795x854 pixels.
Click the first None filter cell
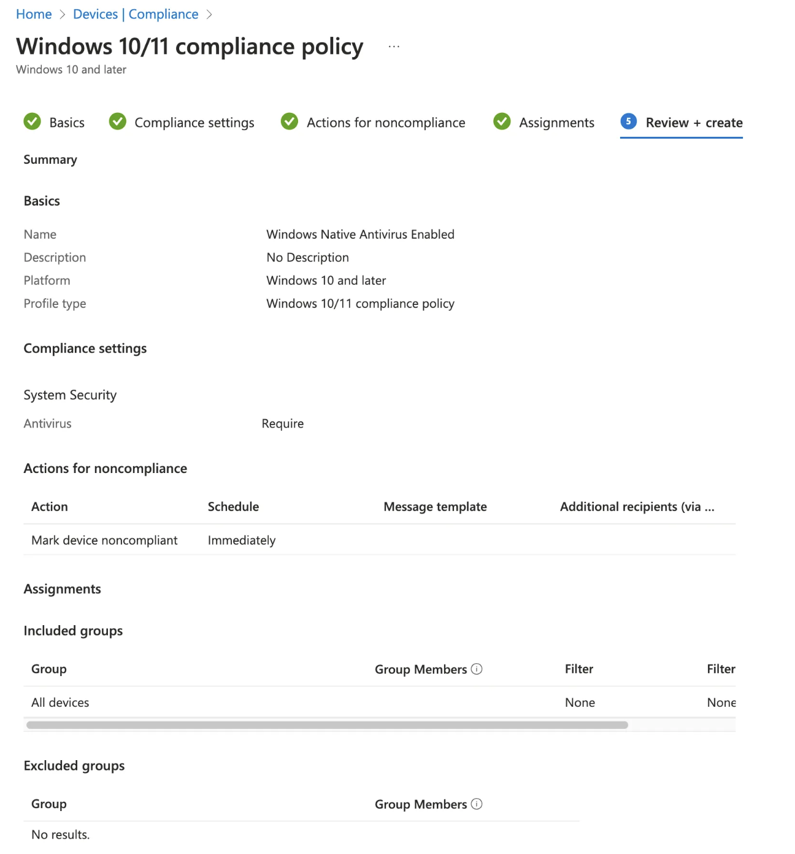(580, 702)
